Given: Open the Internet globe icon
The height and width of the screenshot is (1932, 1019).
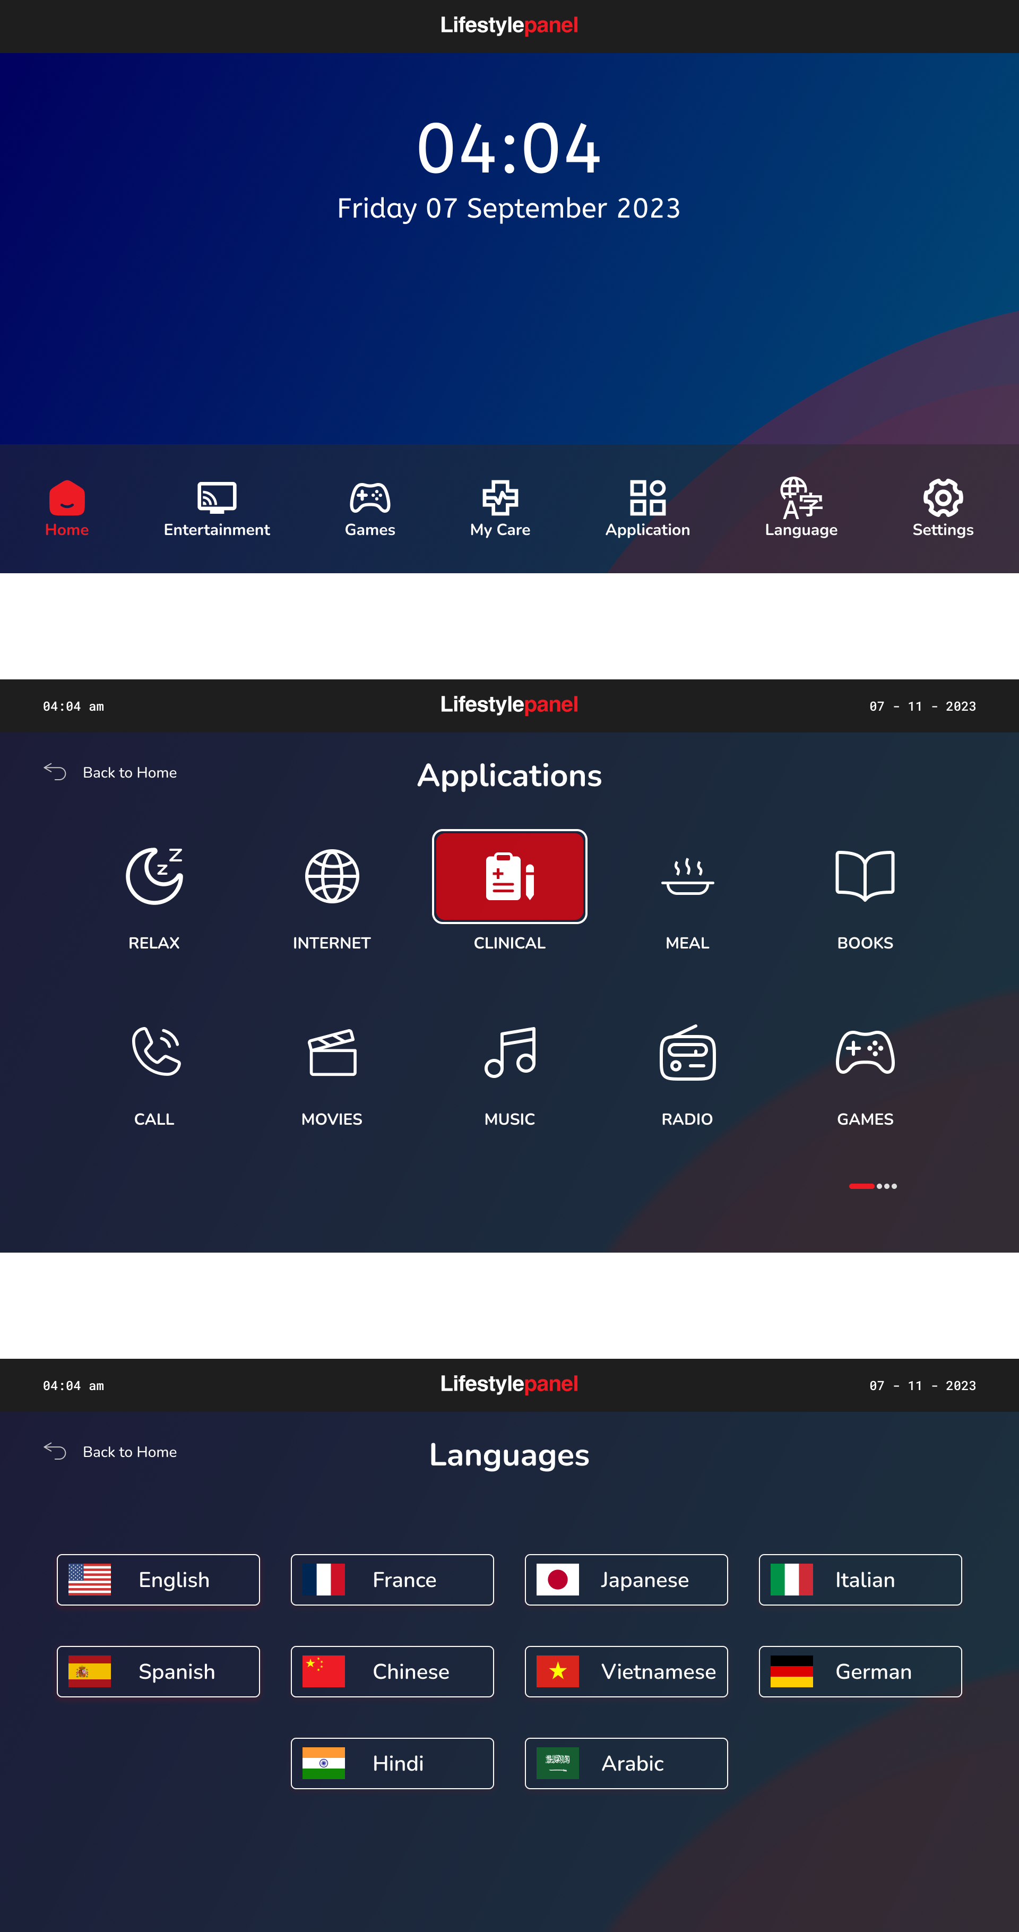Looking at the screenshot, I should click(x=331, y=876).
